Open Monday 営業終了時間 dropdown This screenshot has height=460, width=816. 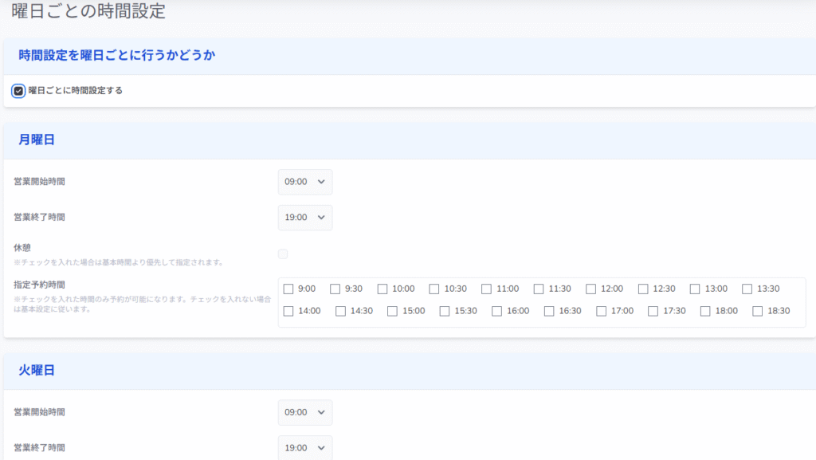[x=305, y=218]
